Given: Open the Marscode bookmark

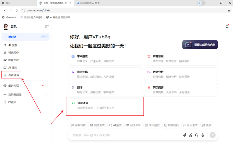Looking at the screenshot, I should click(x=9, y=17).
